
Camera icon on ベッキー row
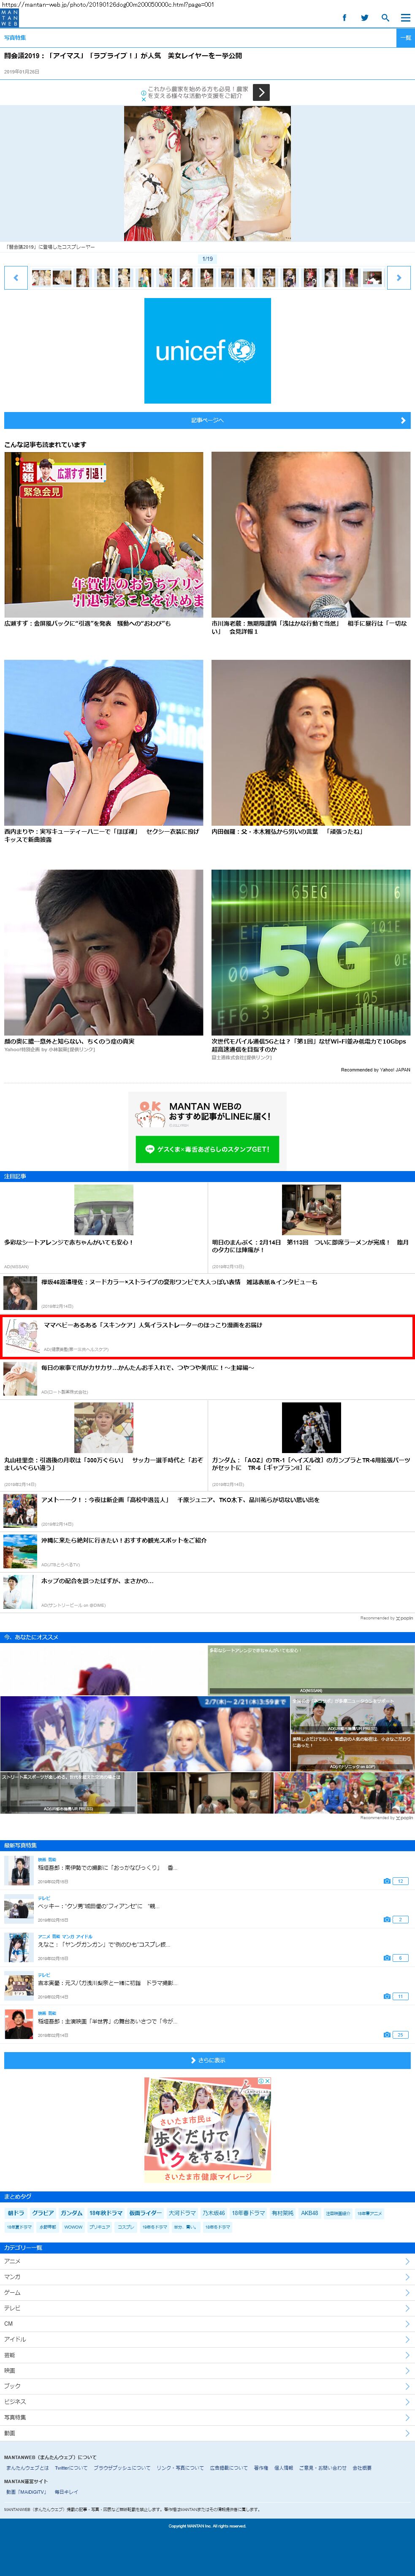pos(387,1919)
